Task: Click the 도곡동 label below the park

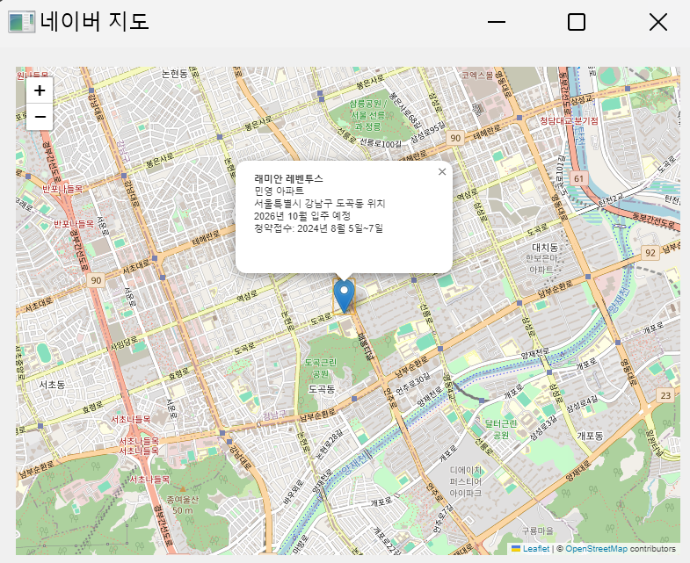Action: pyautogui.click(x=322, y=389)
